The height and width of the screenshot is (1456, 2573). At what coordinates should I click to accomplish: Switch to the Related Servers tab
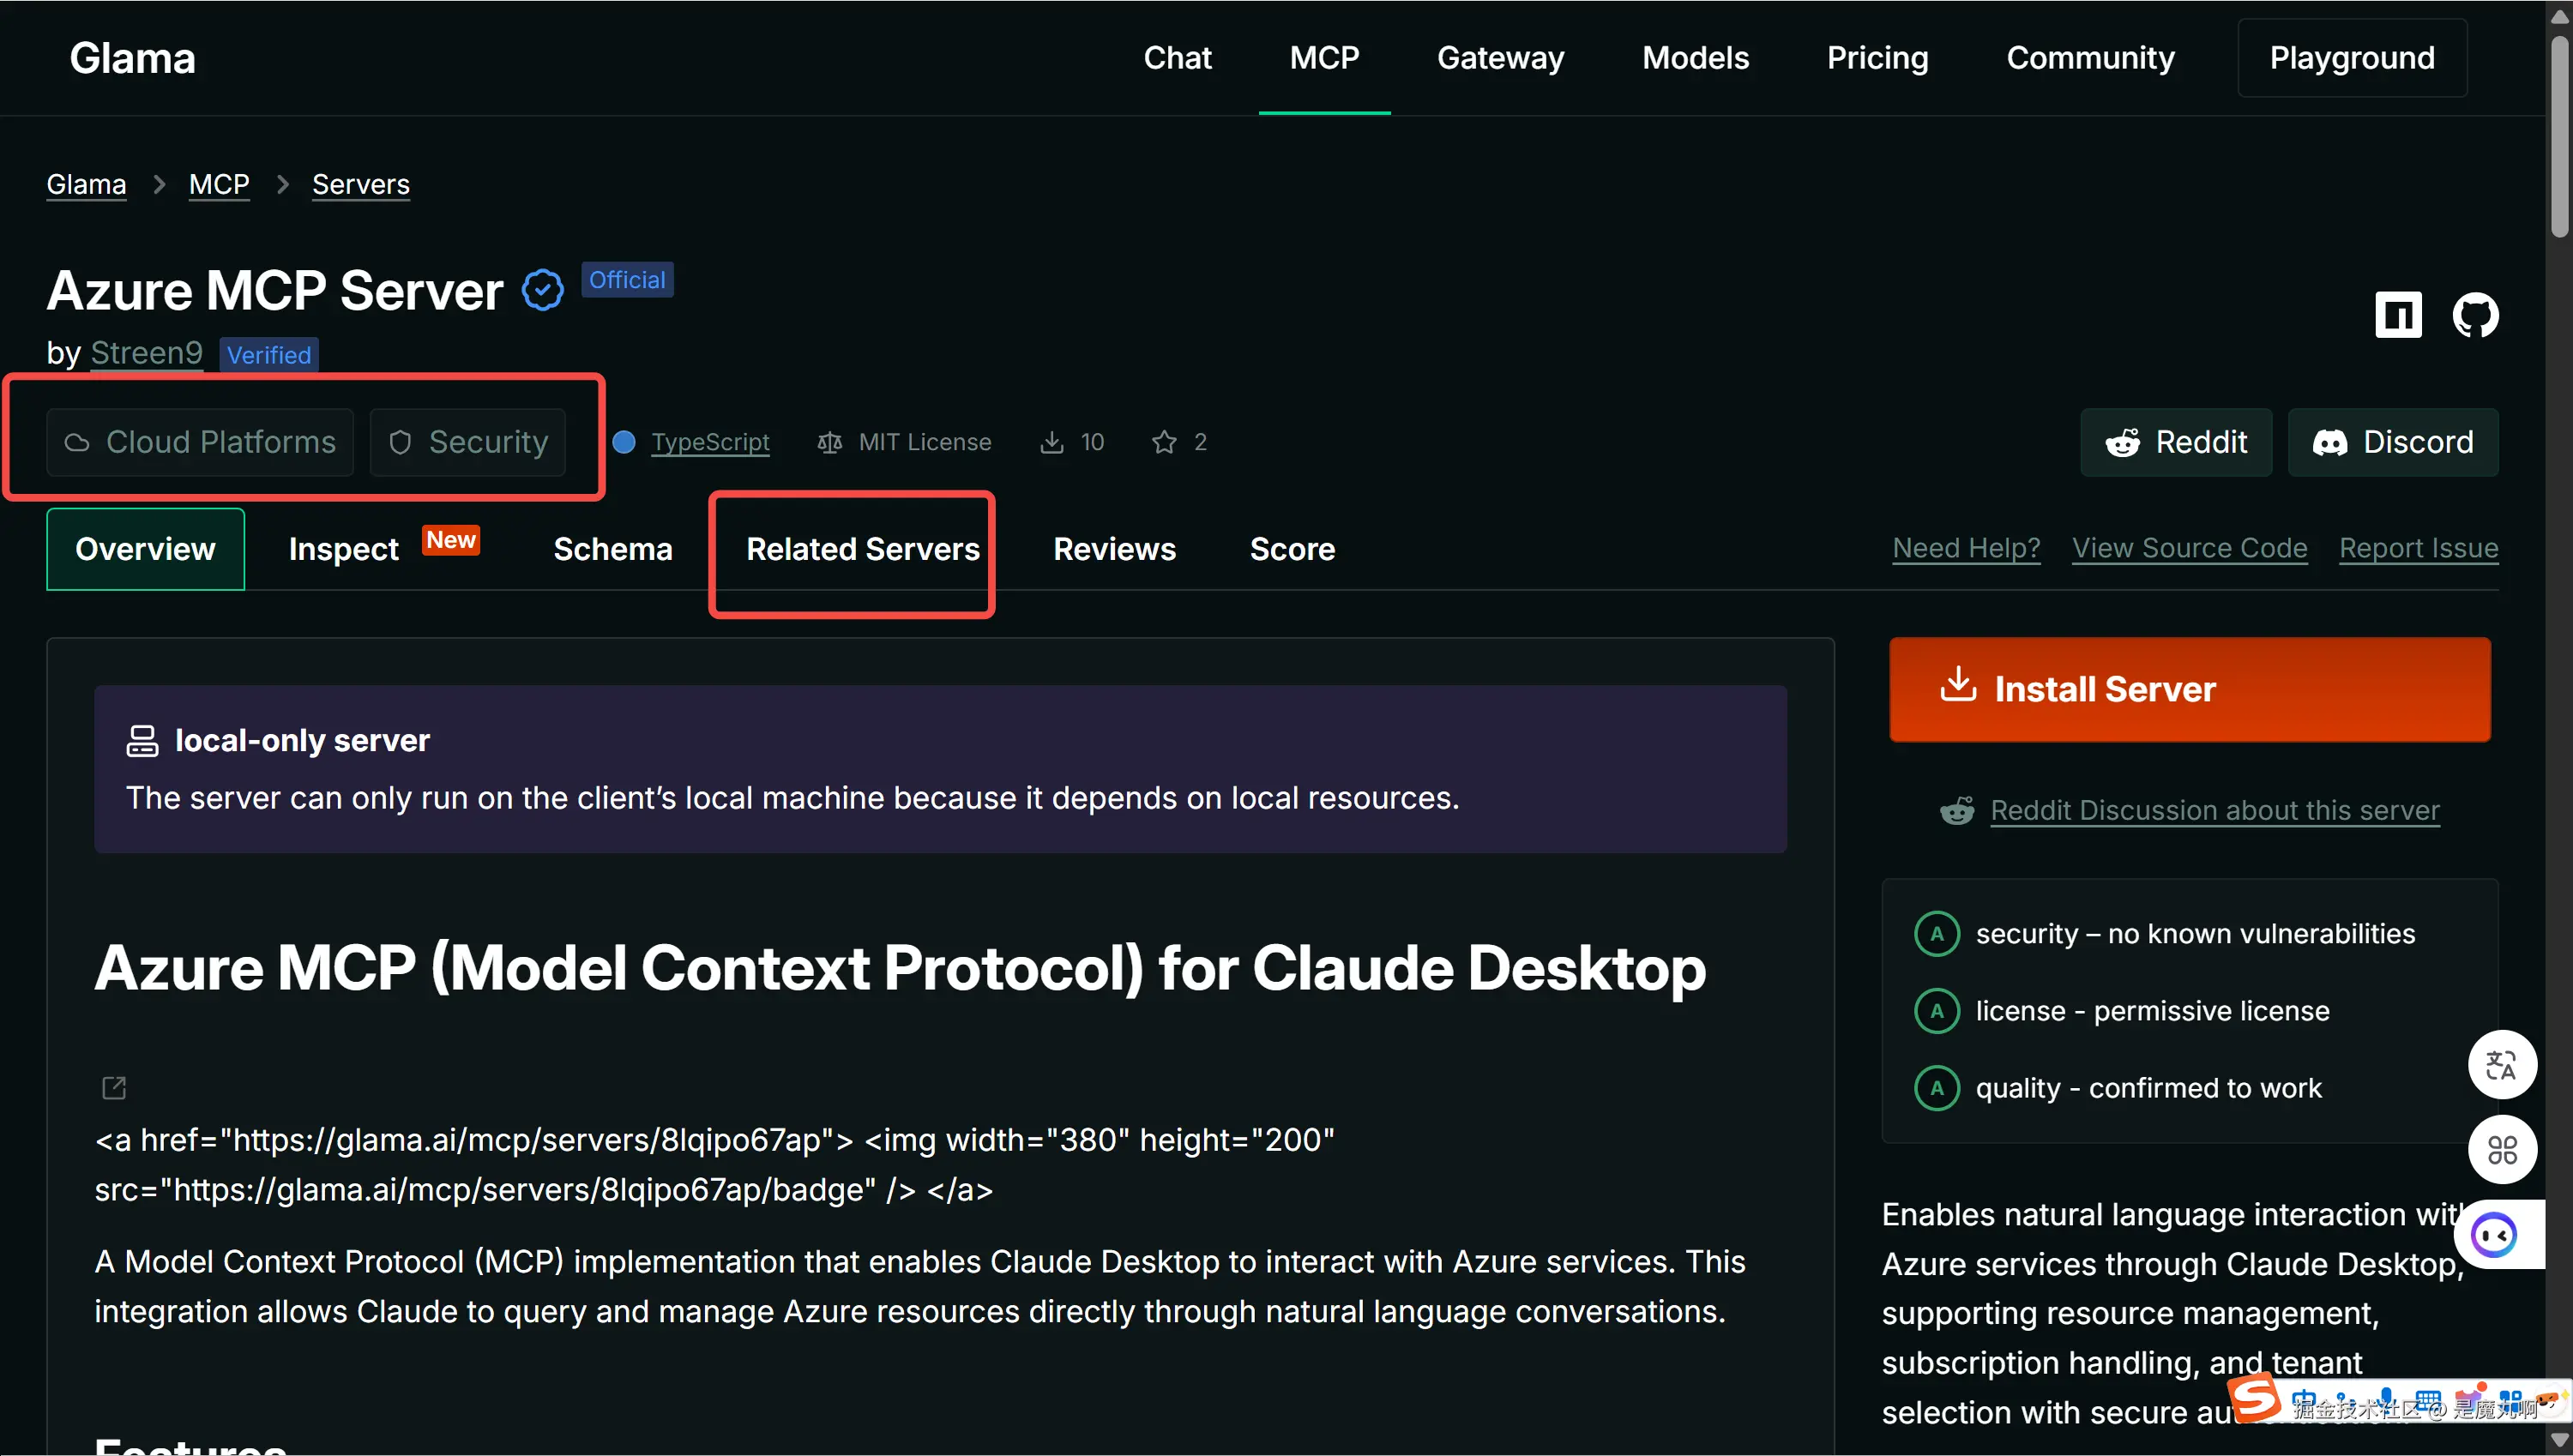(863, 549)
